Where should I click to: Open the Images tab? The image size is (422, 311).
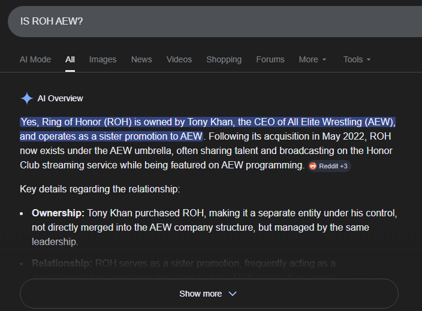click(103, 59)
